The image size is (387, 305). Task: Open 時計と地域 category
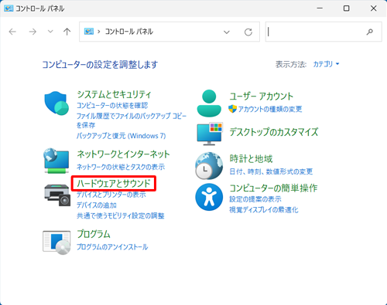tap(251, 159)
